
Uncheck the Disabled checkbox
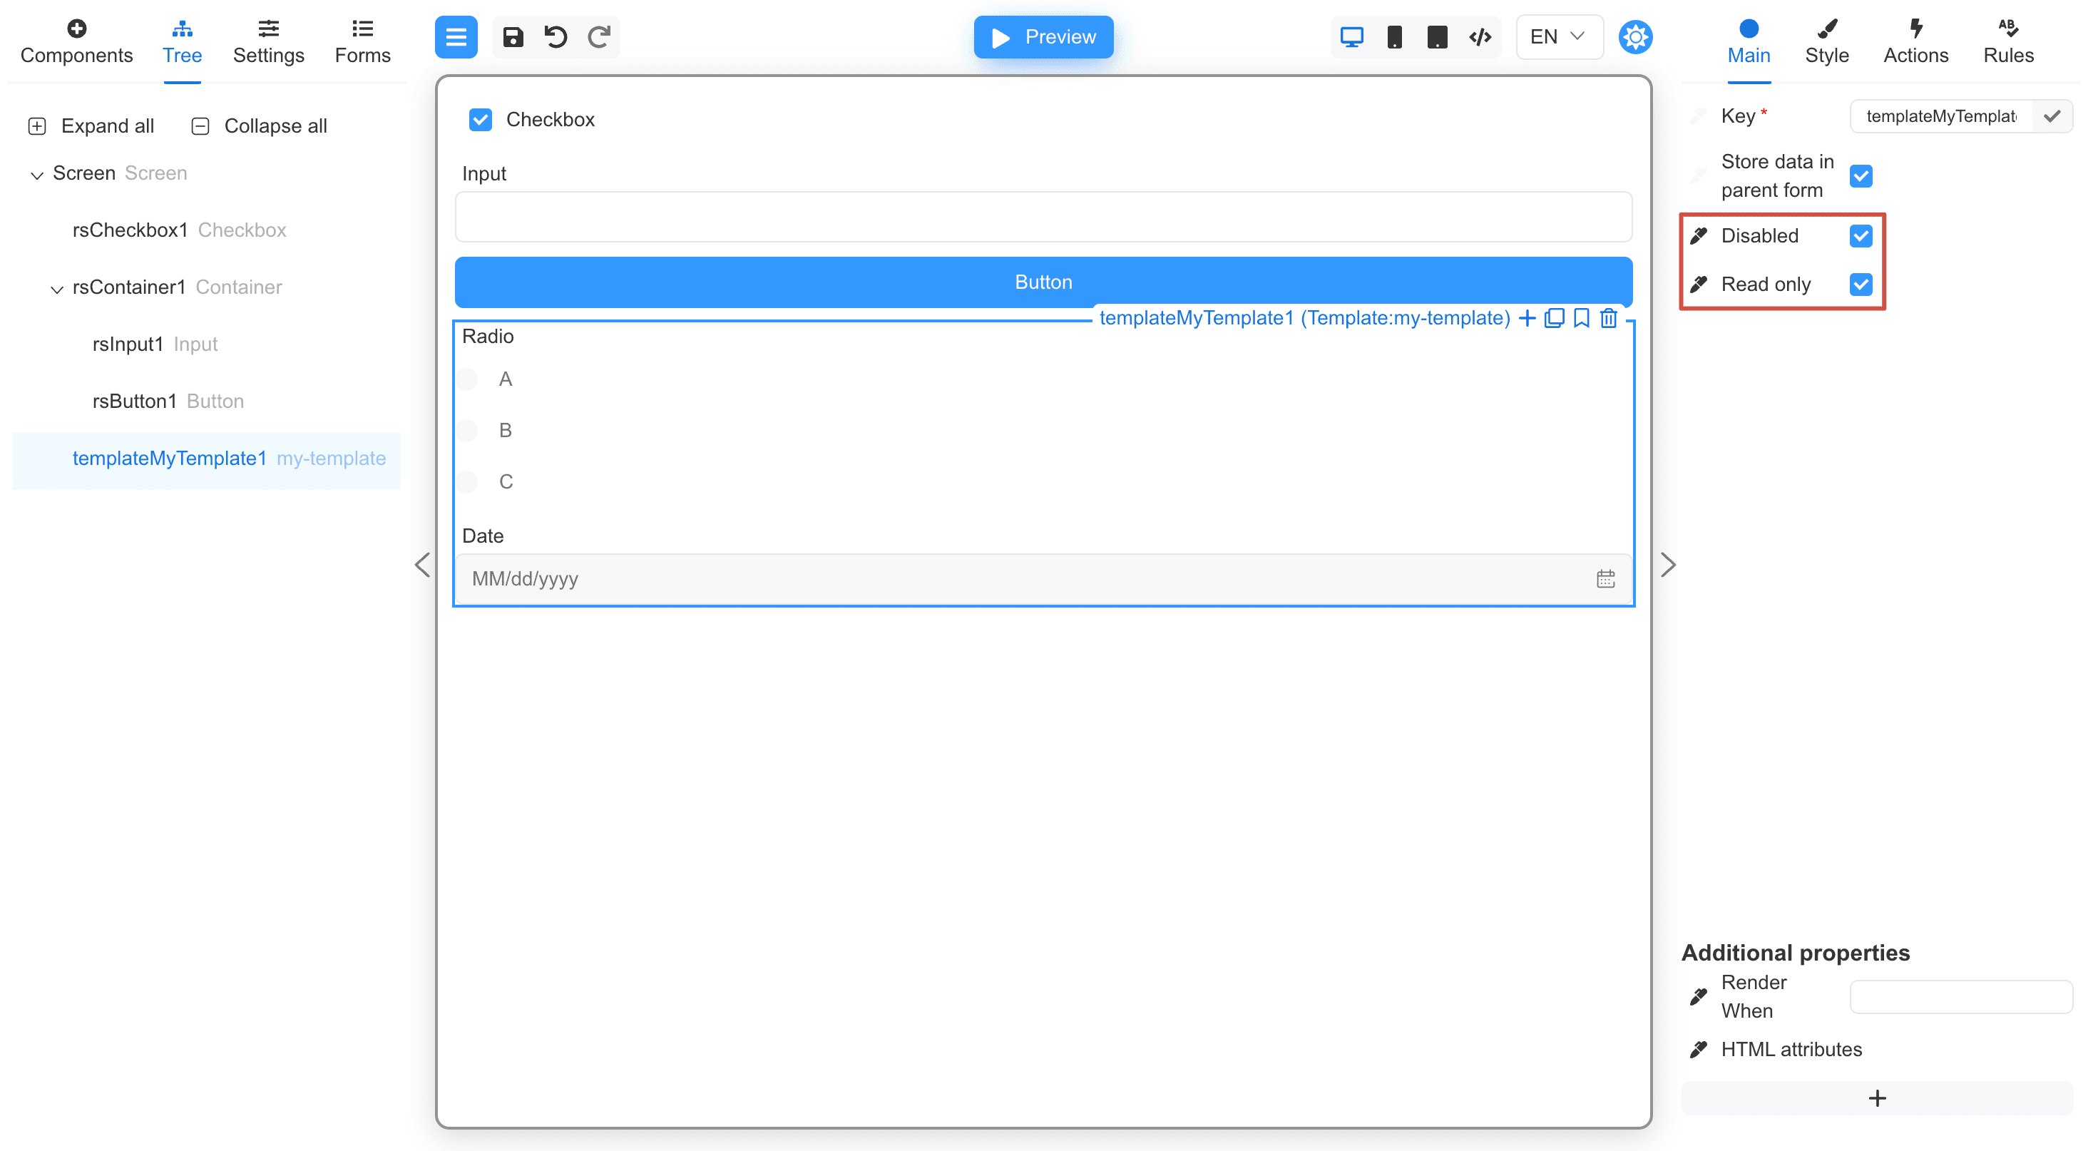(1861, 236)
